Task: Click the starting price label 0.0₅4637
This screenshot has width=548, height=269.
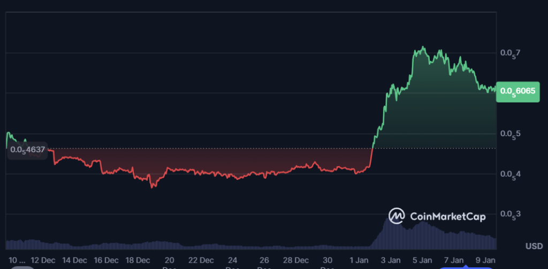Action: pos(28,151)
